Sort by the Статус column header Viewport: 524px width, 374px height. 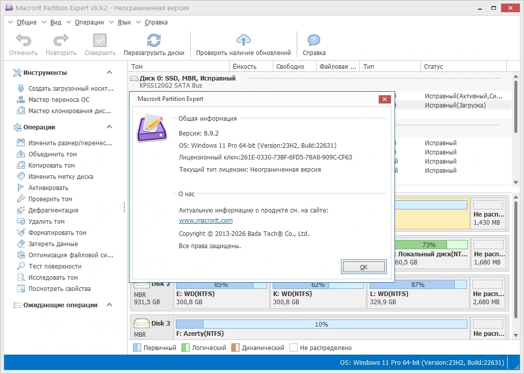tap(463, 66)
